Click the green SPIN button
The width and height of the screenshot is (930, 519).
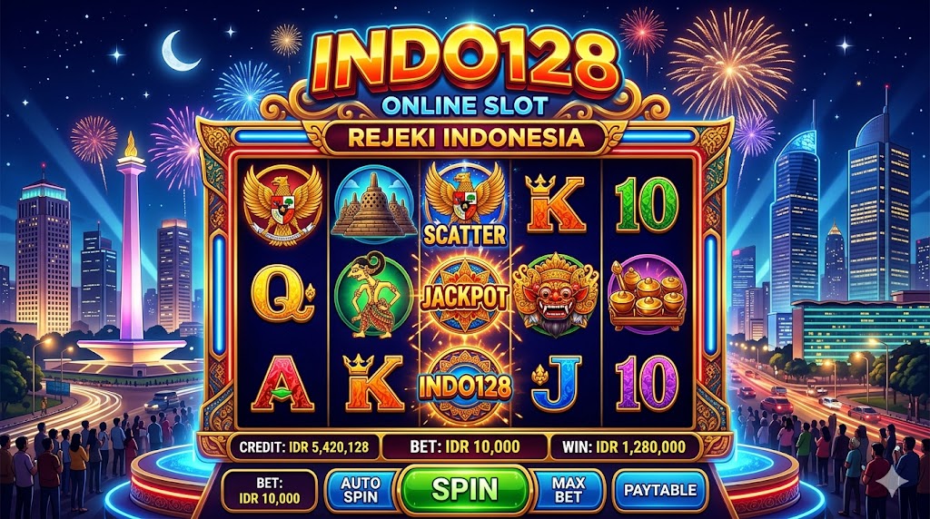[x=464, y=489]
